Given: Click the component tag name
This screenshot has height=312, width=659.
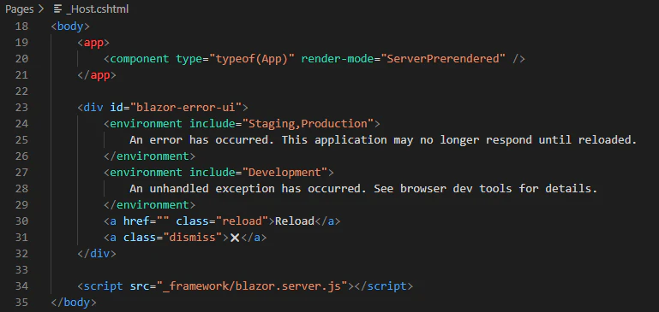Looking at the screenshot, I should pyautogui.click(x=139, y=59).
